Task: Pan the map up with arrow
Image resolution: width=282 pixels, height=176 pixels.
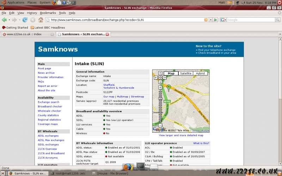Action: click(x=160, y=73)
